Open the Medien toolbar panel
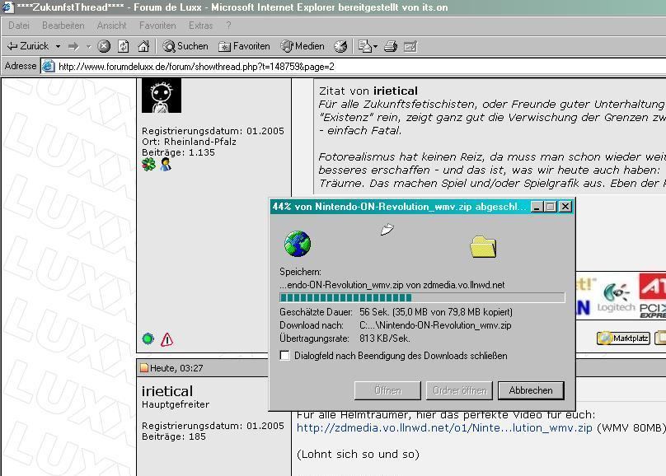The image size is (666, 476). pyautogui.click(x=303, y=46)
